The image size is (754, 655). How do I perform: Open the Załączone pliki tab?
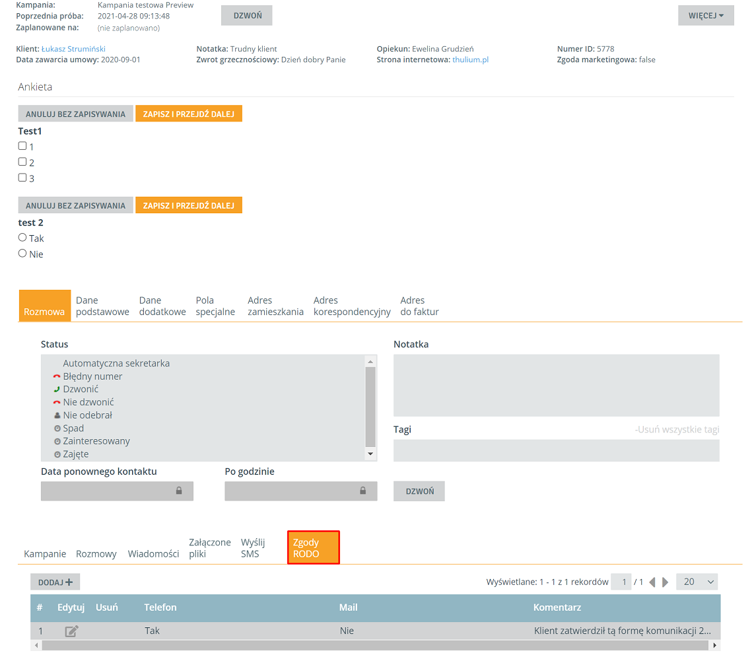[x=210, y=548]
